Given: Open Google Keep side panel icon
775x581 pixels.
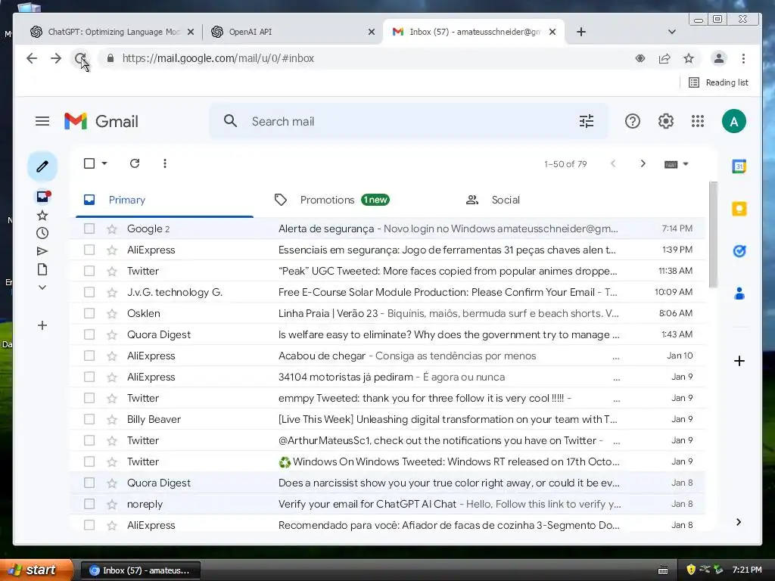Looking at the screenshot, I should (x=739, y=209).
